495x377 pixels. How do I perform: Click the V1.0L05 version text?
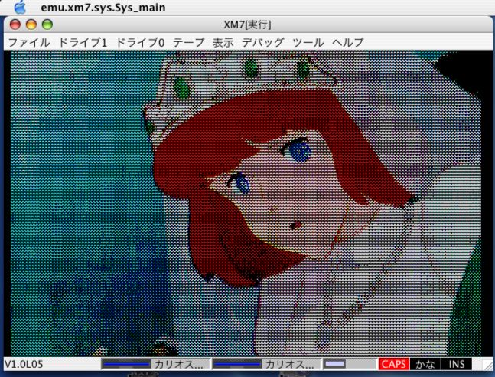[24, 364]
